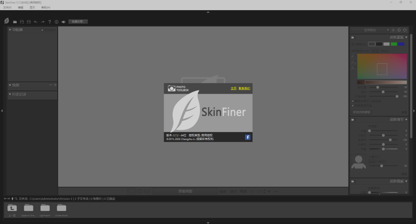Collapse the 皮肤蒙版 section
The height and width of the screenshot is (224, 416).
[x=406, y=37]
